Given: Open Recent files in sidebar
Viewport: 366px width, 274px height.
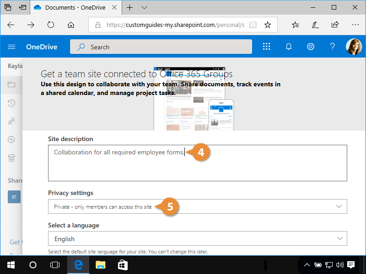Looking at the screenshot, I should (x=11, y=103).
